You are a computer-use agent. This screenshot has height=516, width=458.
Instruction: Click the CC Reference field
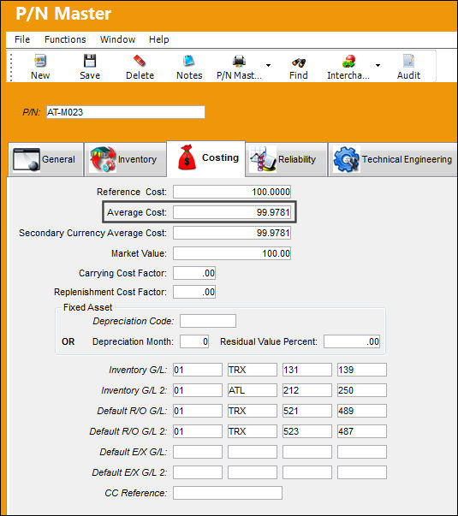(228, 493)
